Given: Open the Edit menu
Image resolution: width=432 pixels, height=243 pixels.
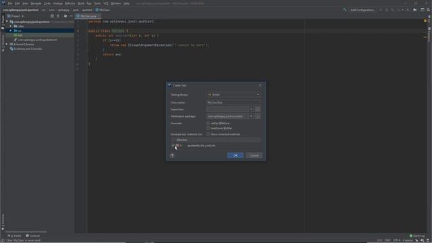Looking at the screenshot, I should (17, 3).
